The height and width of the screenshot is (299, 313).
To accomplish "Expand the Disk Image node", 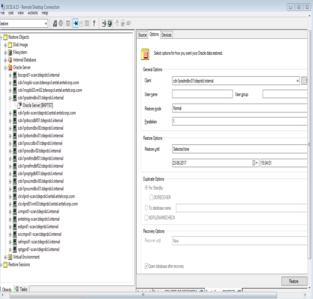I will pos(5,45).
